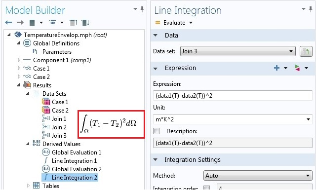Viewport: 316px width, 190px height.
Task: Open the Data set dropdown showing Join 3
Action: pyautogui.click(x=238, y=51)
